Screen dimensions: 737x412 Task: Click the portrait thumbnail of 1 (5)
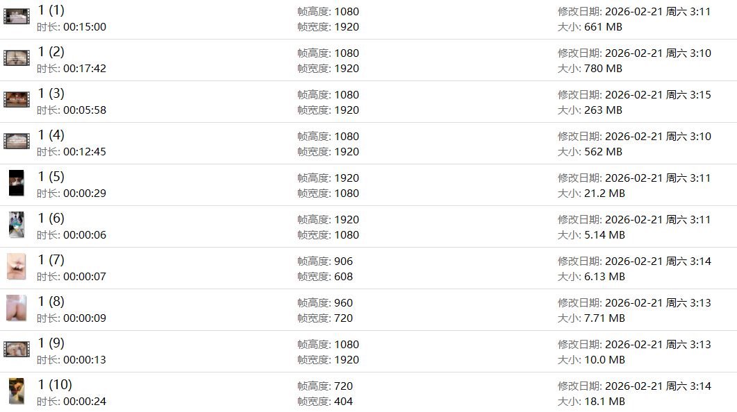(17, 183)
